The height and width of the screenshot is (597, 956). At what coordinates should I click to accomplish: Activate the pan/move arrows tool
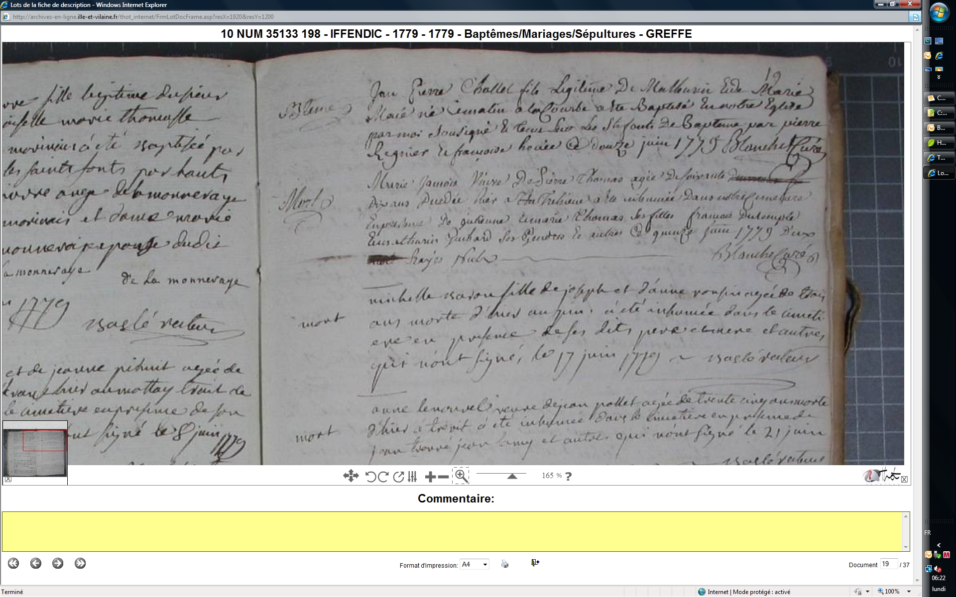click(351, 476)
